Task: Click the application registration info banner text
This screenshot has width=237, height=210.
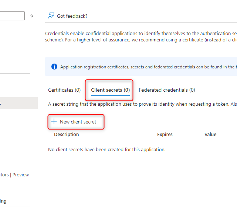Action: click(148, 67)
